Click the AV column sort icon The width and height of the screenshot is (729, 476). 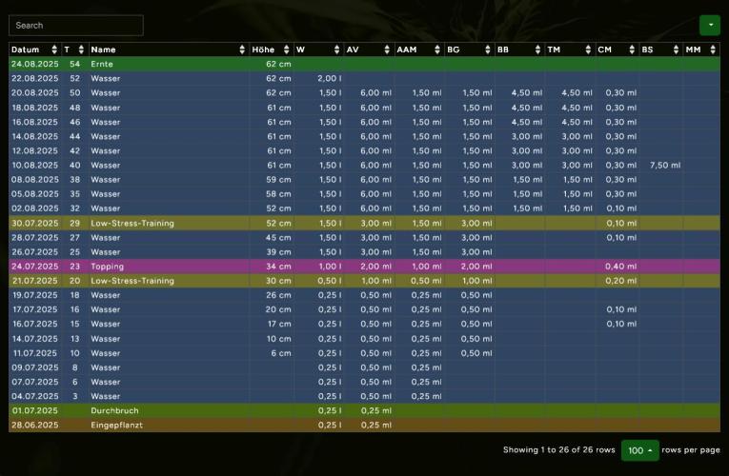[387, 50]
